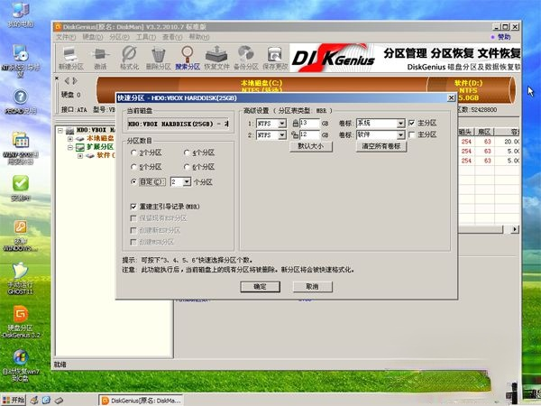This screenshot has width=541, height=406.
Task: Open 搜索分区 magnifier tool
Action: point(188,58)
